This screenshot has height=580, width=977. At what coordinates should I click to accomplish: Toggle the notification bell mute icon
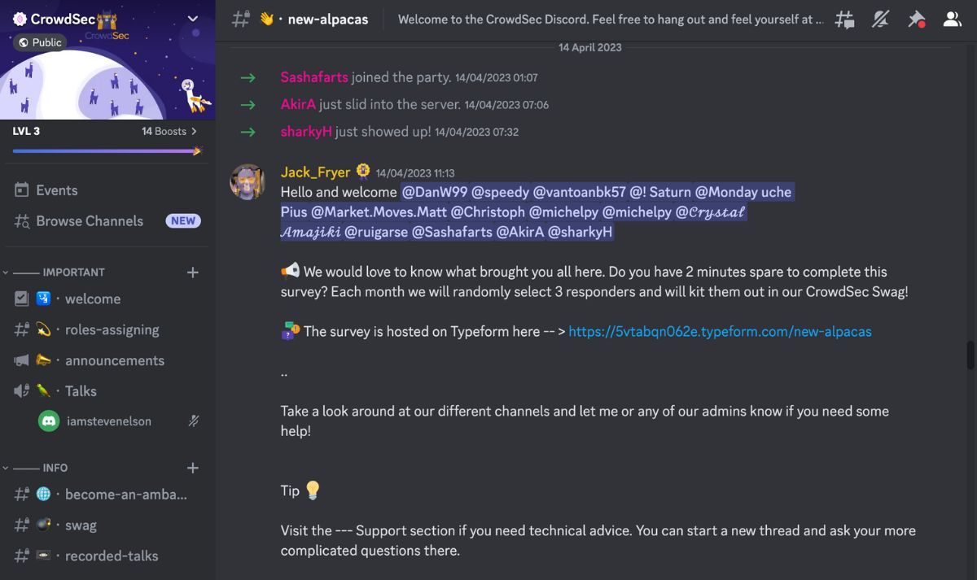[x=880, y=20]
